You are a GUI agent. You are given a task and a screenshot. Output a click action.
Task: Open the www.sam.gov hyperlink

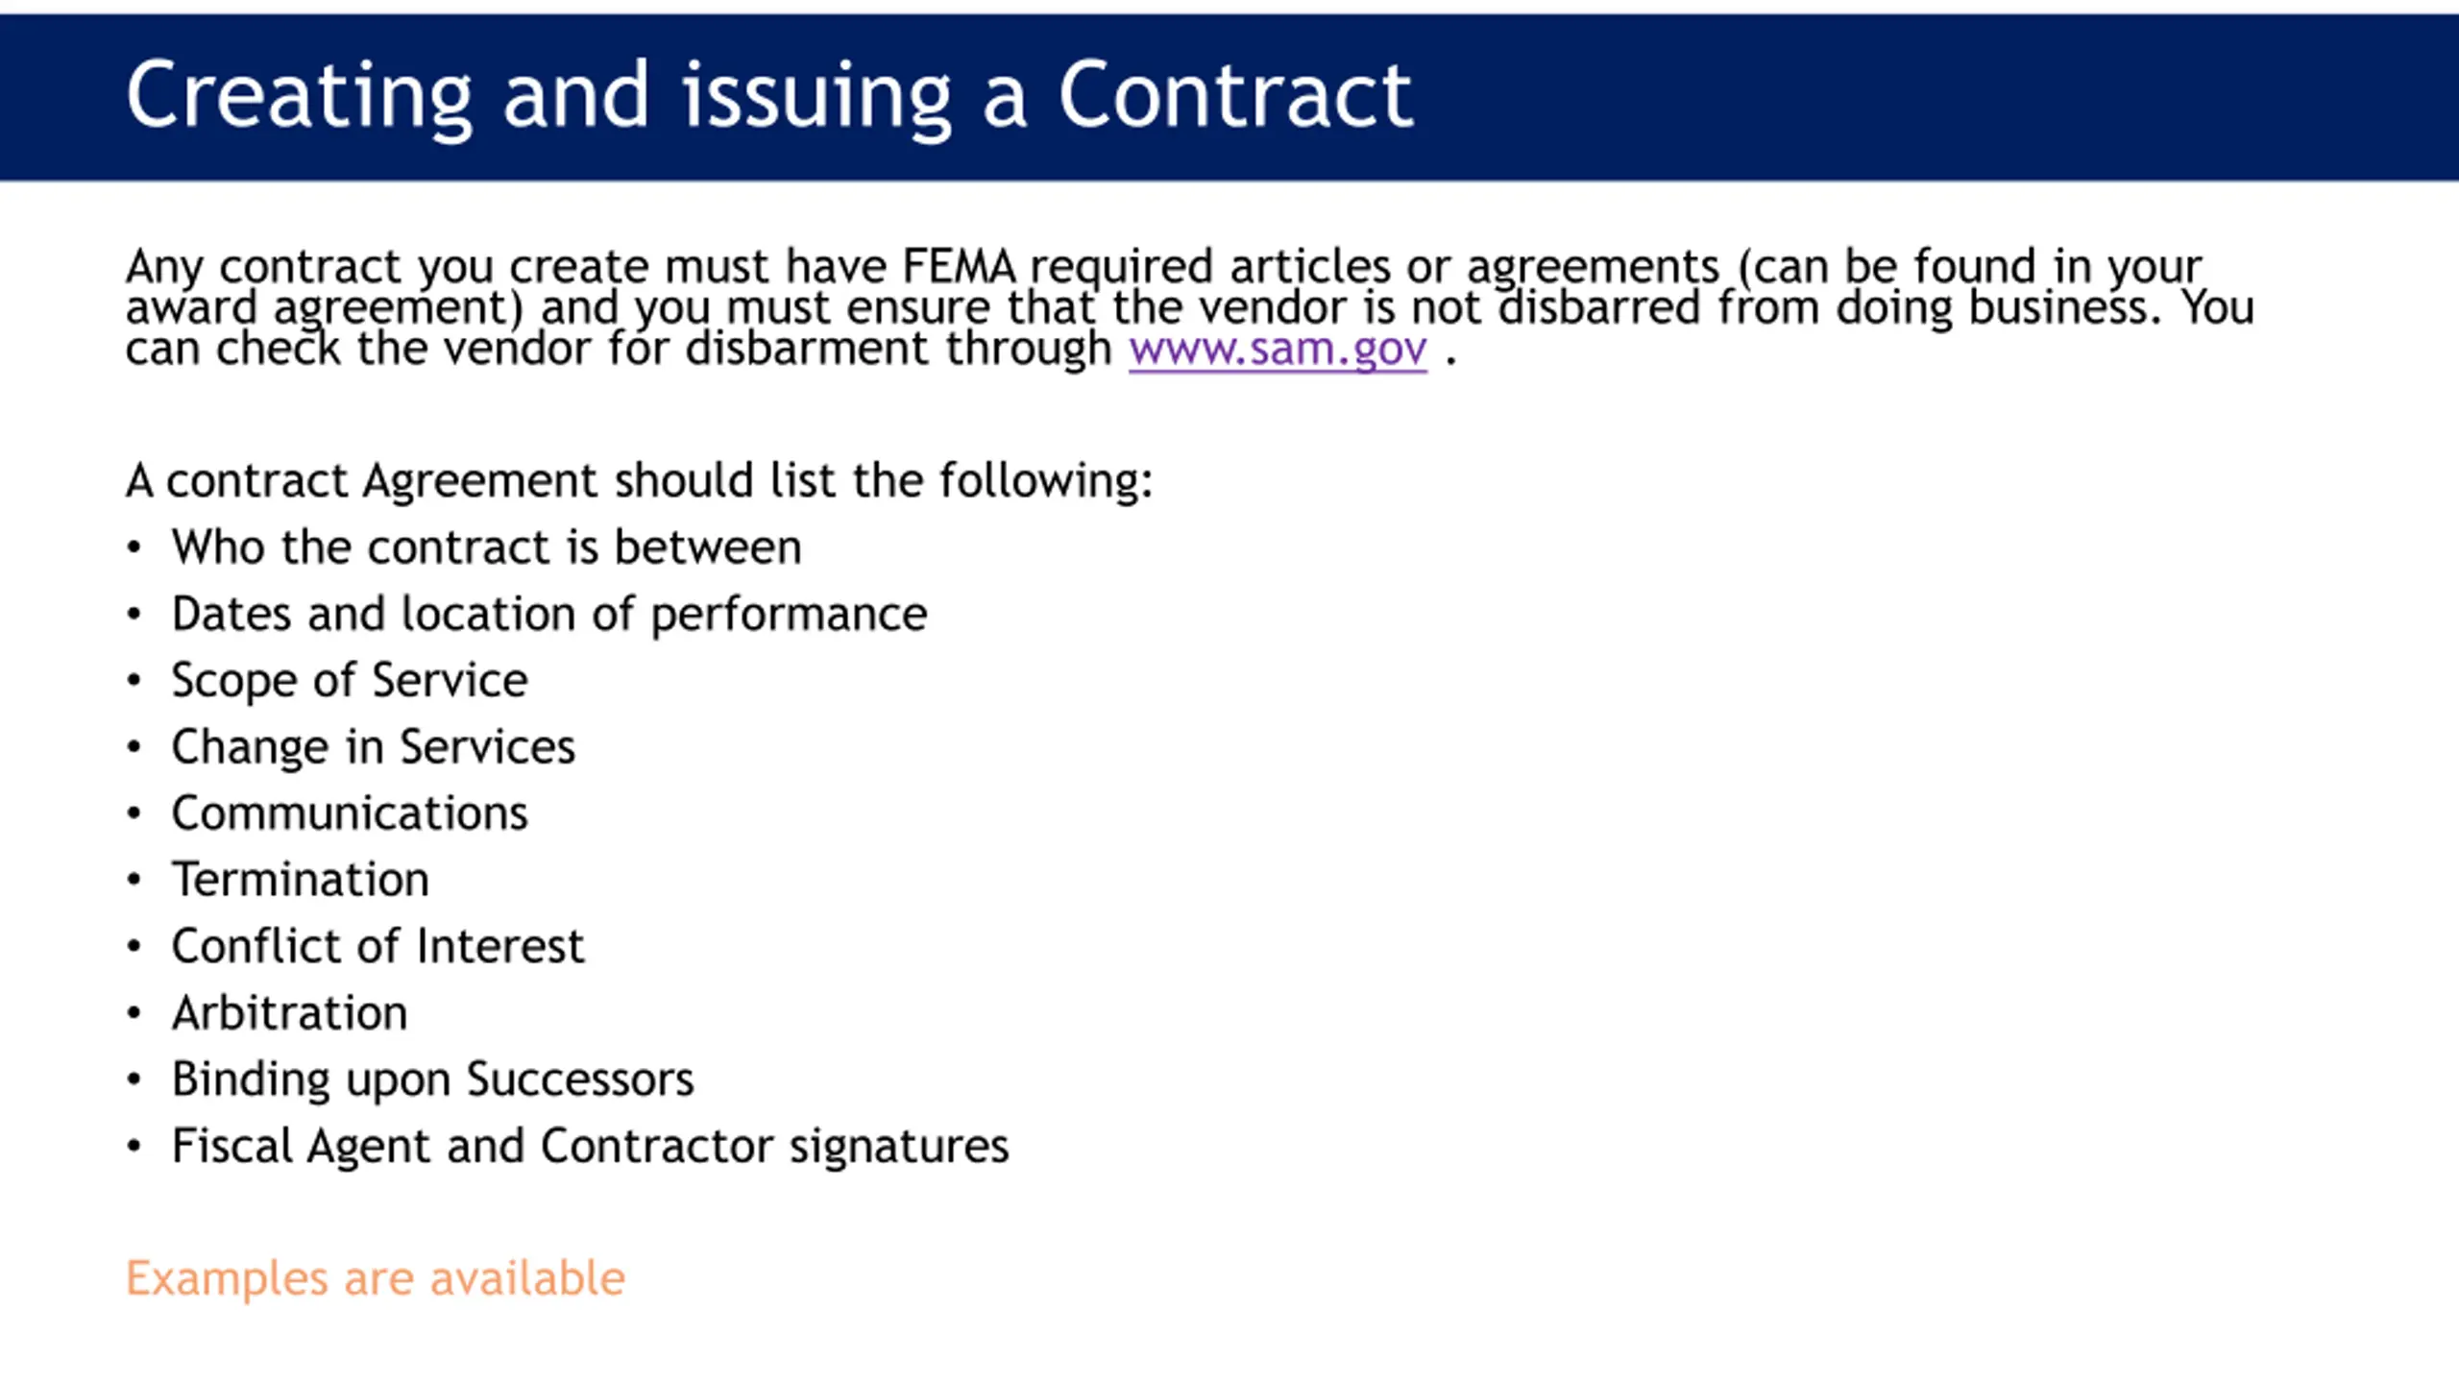(1278, 350)
